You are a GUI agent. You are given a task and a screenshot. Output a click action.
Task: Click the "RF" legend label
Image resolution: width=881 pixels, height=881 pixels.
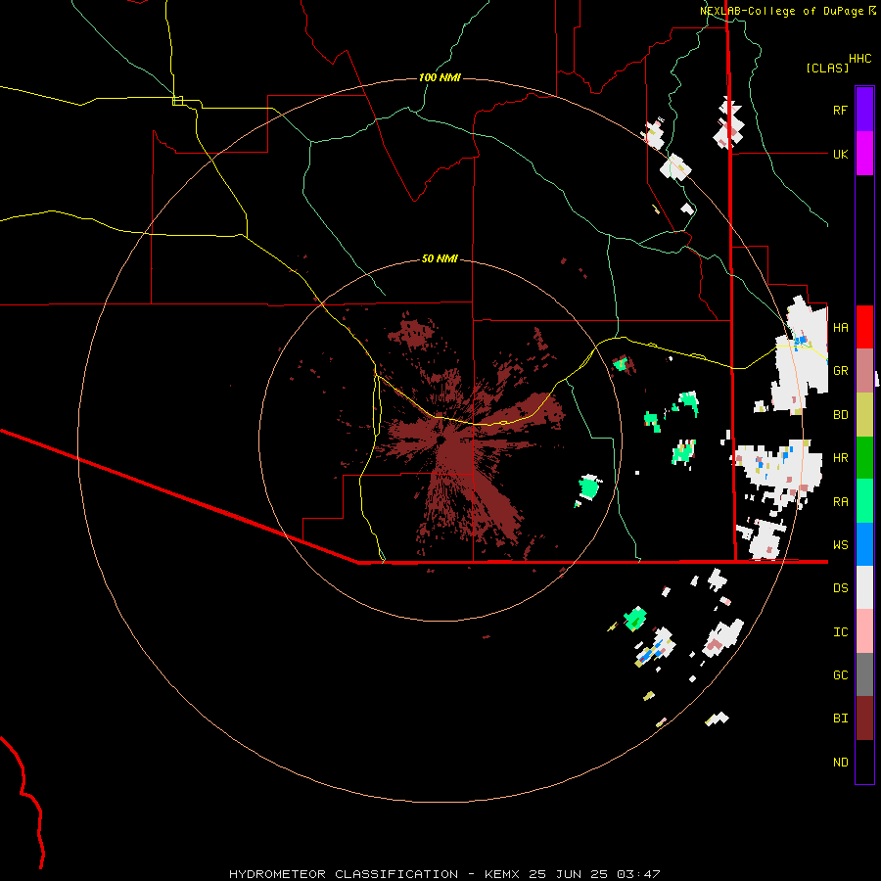pos(840,110)
